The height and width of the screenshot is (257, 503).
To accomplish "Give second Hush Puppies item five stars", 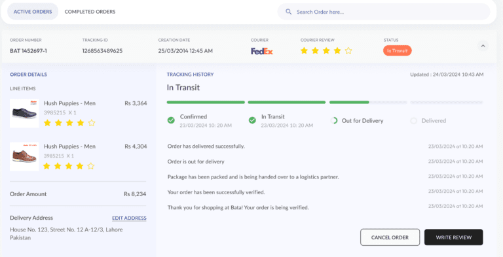I will pos(91,166).
